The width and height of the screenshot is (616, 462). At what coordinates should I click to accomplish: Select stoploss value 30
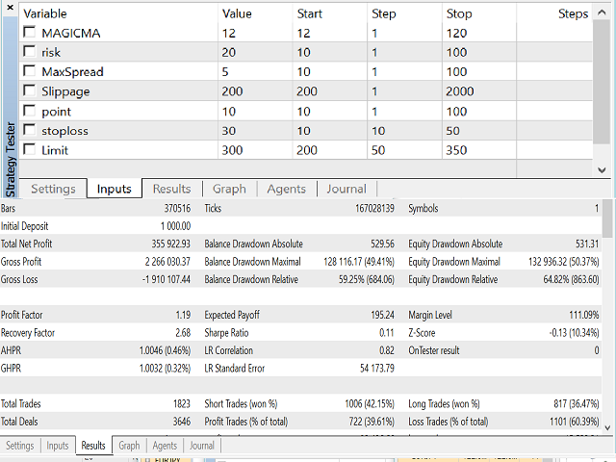pyautogui.click(x=255, y=131)
